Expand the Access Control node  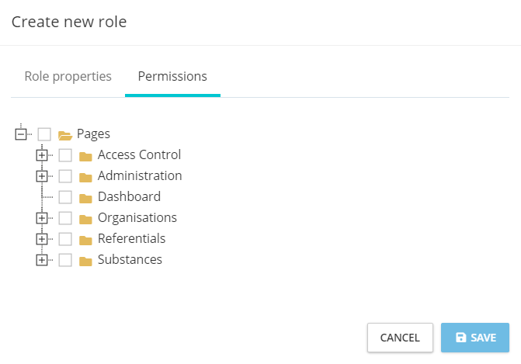coord(42,155)
